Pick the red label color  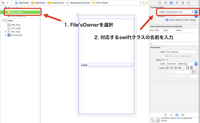170,56
